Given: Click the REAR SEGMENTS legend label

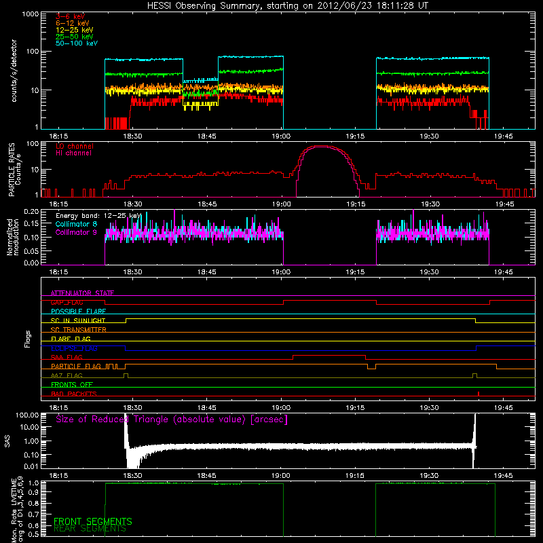Looking at the screenshot, I should coord(90,529).
